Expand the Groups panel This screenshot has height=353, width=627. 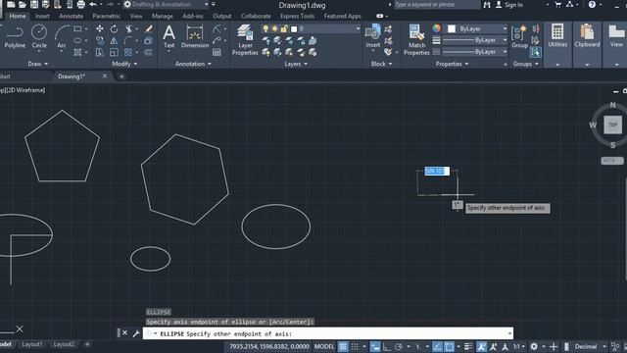click(x=525, y=64)
